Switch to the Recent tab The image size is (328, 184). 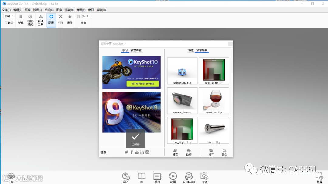[x=191, y=50]
